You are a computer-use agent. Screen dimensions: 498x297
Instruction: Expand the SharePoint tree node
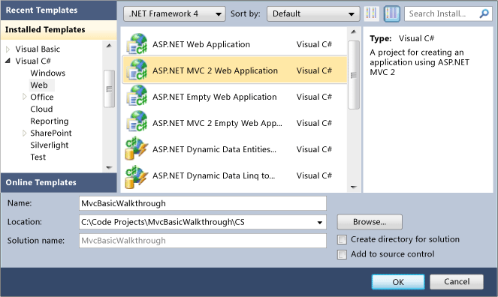(x=24, y=133)
